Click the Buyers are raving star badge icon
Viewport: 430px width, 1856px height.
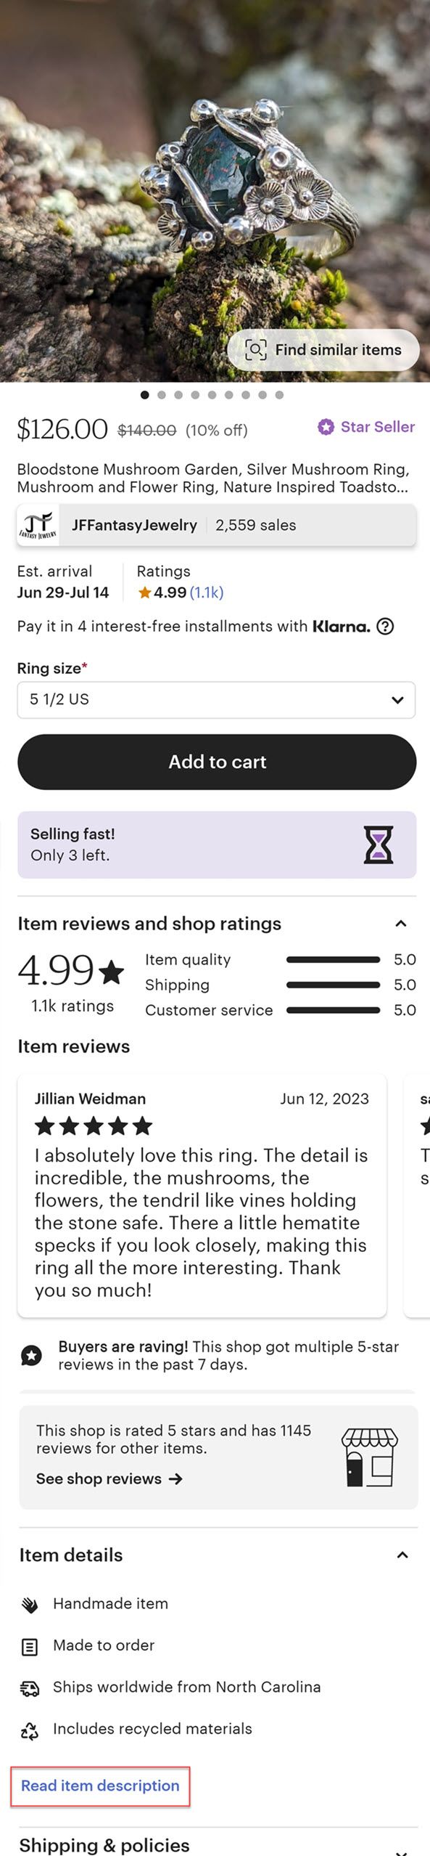pos(31,1355)
